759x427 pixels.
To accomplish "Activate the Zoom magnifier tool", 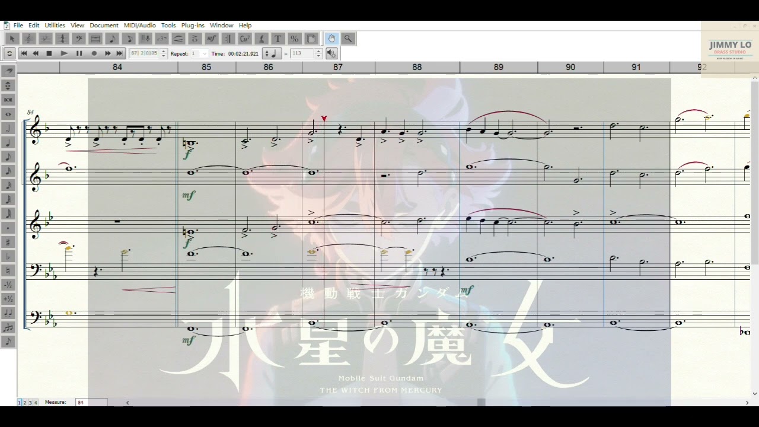I will click(x=348, y=39).
